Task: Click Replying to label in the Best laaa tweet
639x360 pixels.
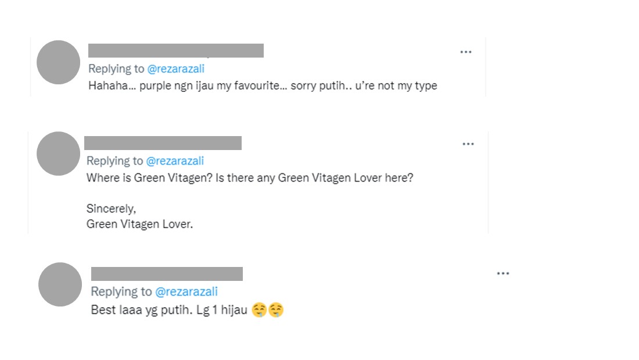Action: [x=121, y=292]
